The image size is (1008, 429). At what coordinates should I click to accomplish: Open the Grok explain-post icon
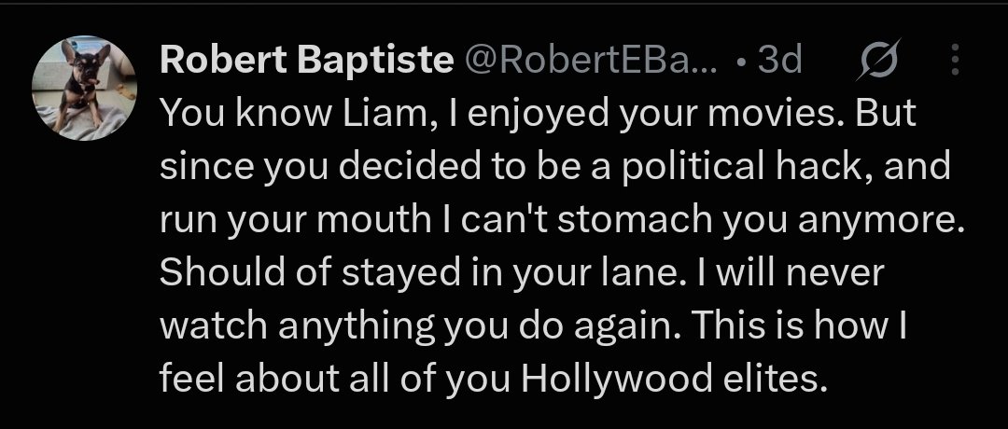[x=879, y=61]
